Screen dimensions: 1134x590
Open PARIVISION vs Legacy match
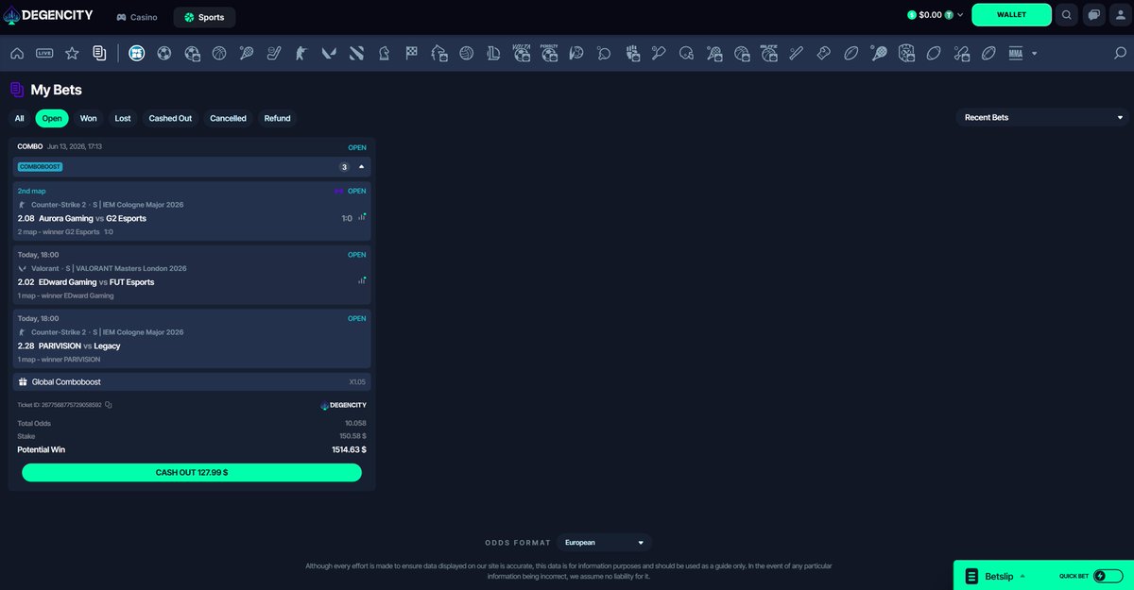pos(79,346)
